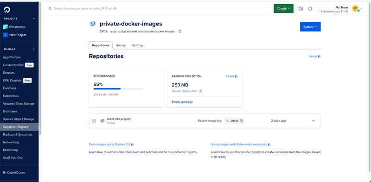Open the three-dot menu for react-vite-project
Screen dimensions: 371x182
(x=313, y=121)
